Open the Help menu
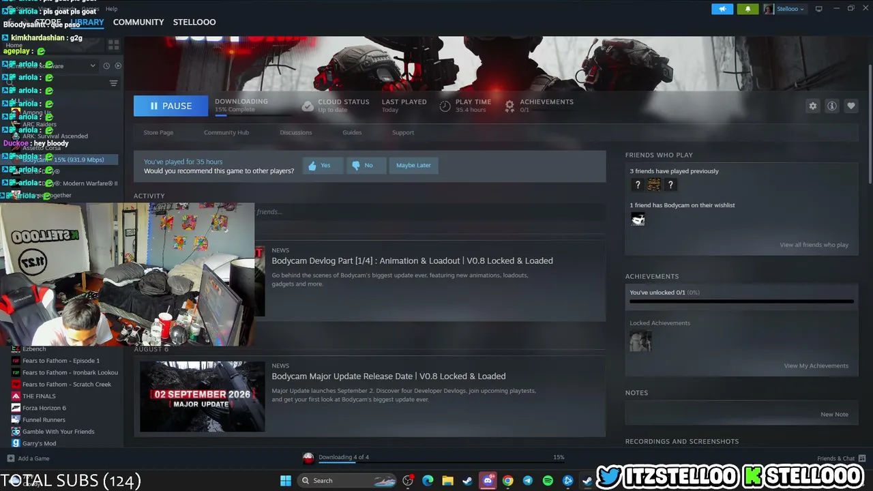 click(111, 9)
